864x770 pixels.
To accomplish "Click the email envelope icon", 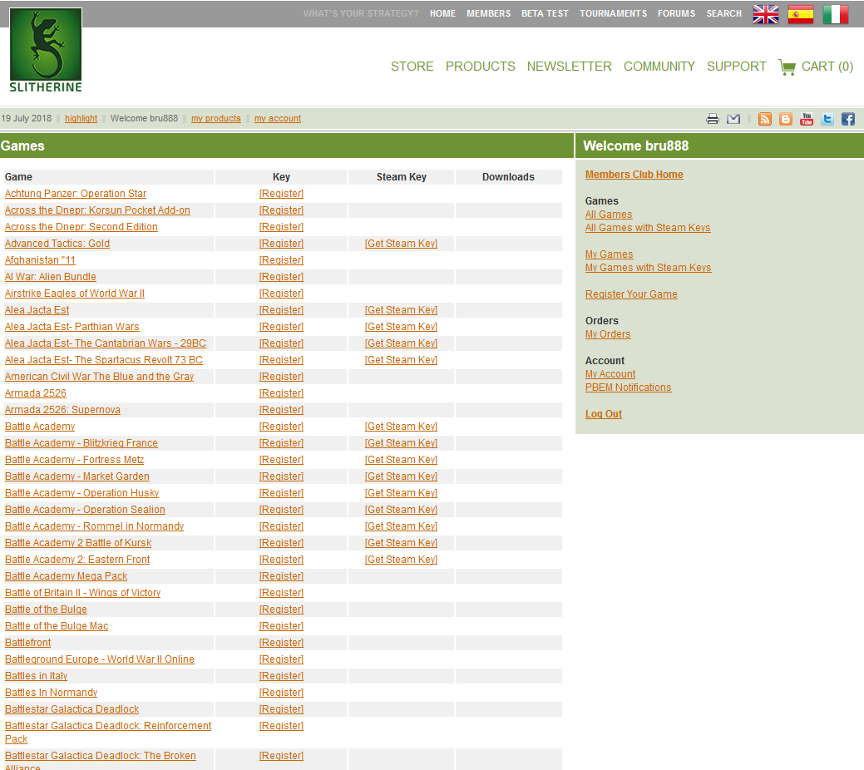I will (x=733, y=119).
